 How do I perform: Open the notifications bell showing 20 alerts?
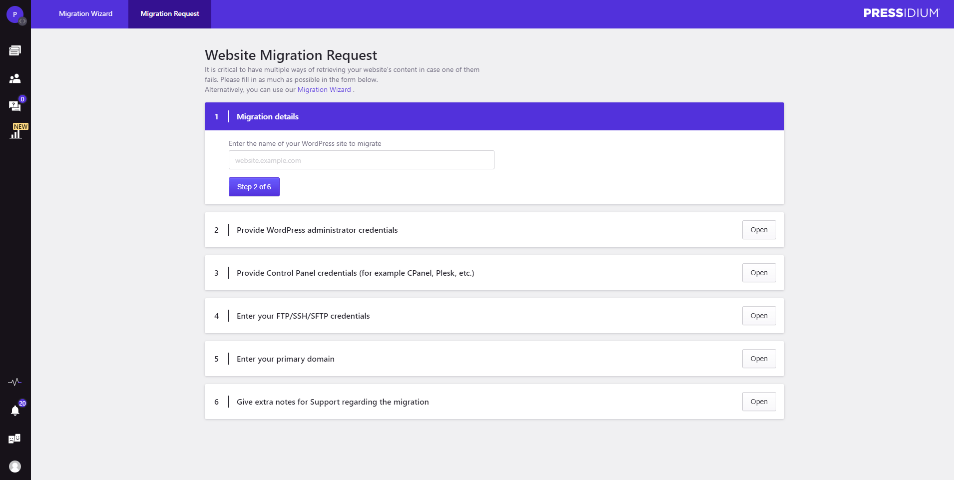(x=14, y=410)
